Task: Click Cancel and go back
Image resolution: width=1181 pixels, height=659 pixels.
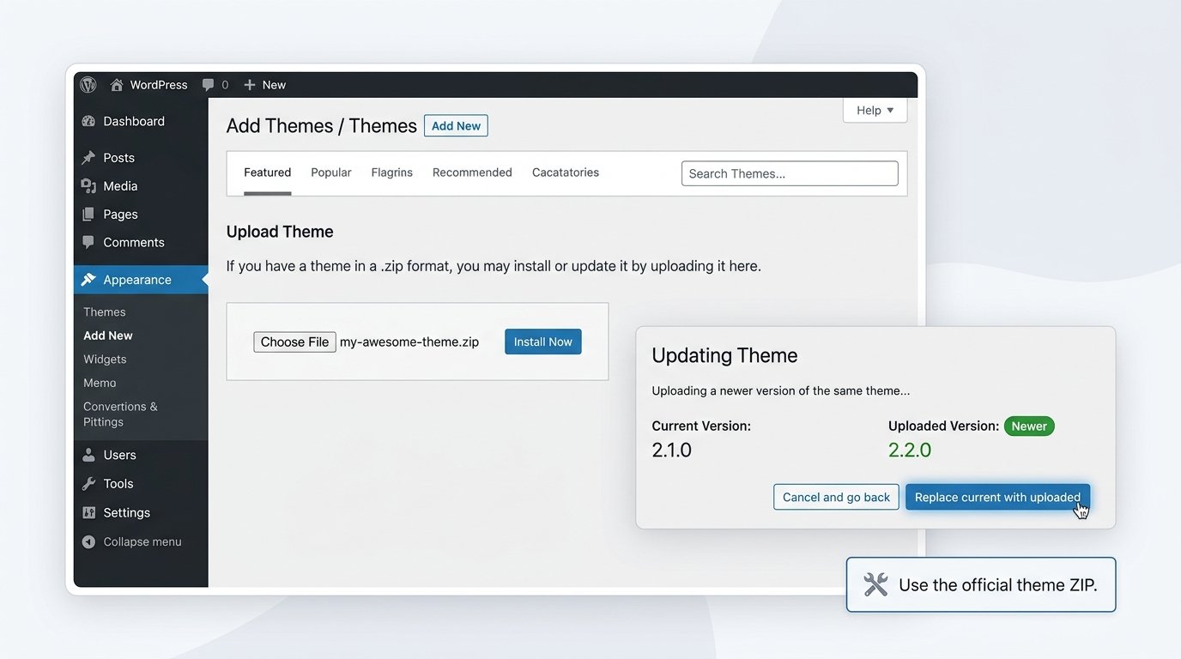Action: coord(836,497)
